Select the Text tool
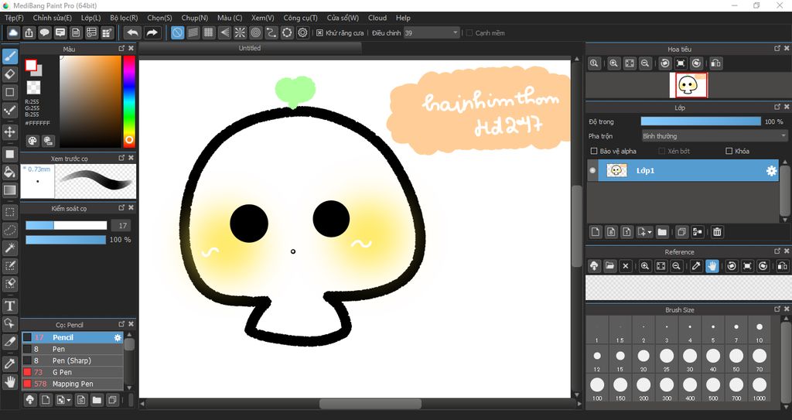792x420 pixels. pos(9,306)
